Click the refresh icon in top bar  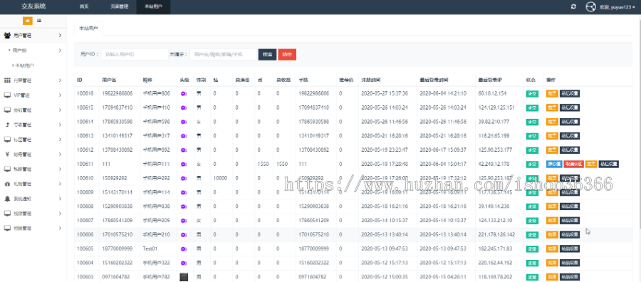pyautogui.click(x=573, y=6)
